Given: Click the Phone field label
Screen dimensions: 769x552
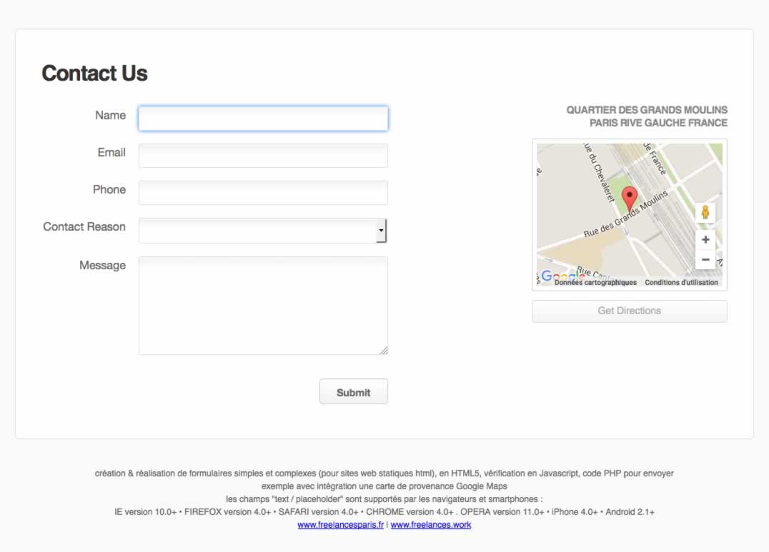Looking at the screenshot, I should tap(109, 190).
